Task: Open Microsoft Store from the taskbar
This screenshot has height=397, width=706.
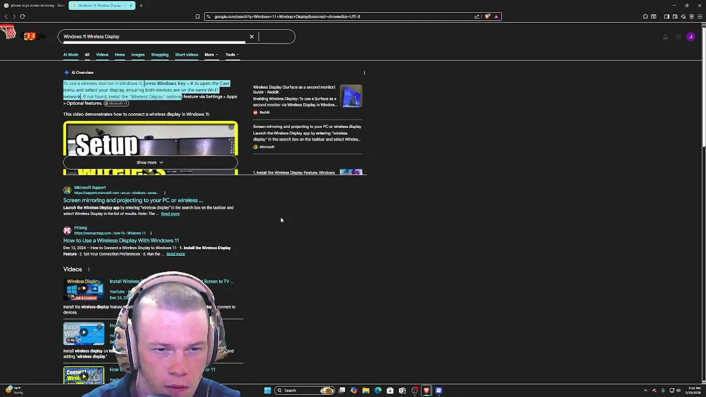Action: (390, 390)
